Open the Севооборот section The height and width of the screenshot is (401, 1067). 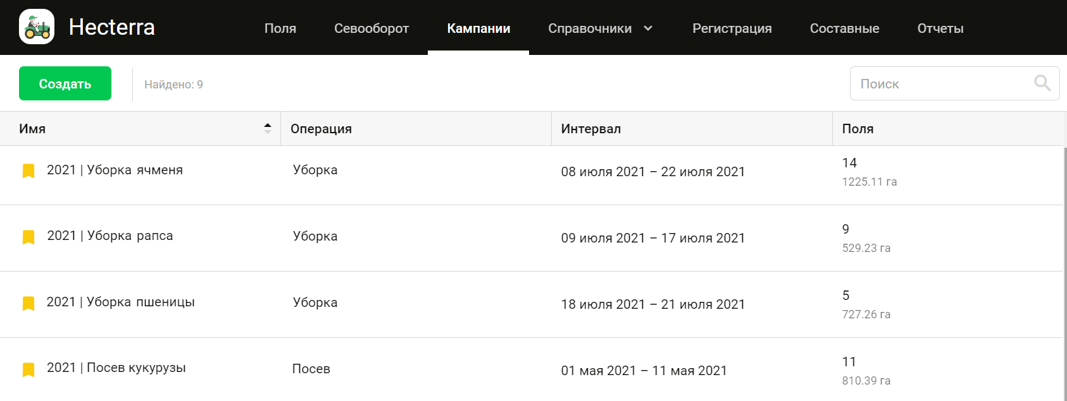pyautogui.click(x=371, y=28)
